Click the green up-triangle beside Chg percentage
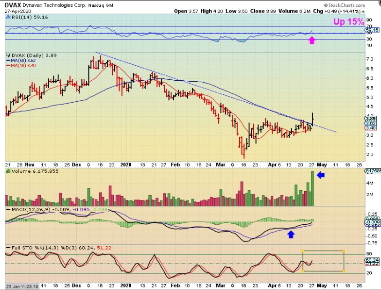The image size is (381, 290). tap(364, 11)
